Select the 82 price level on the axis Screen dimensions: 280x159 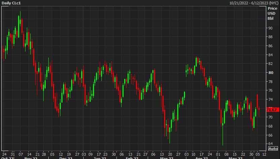click(x=270, y=64)
